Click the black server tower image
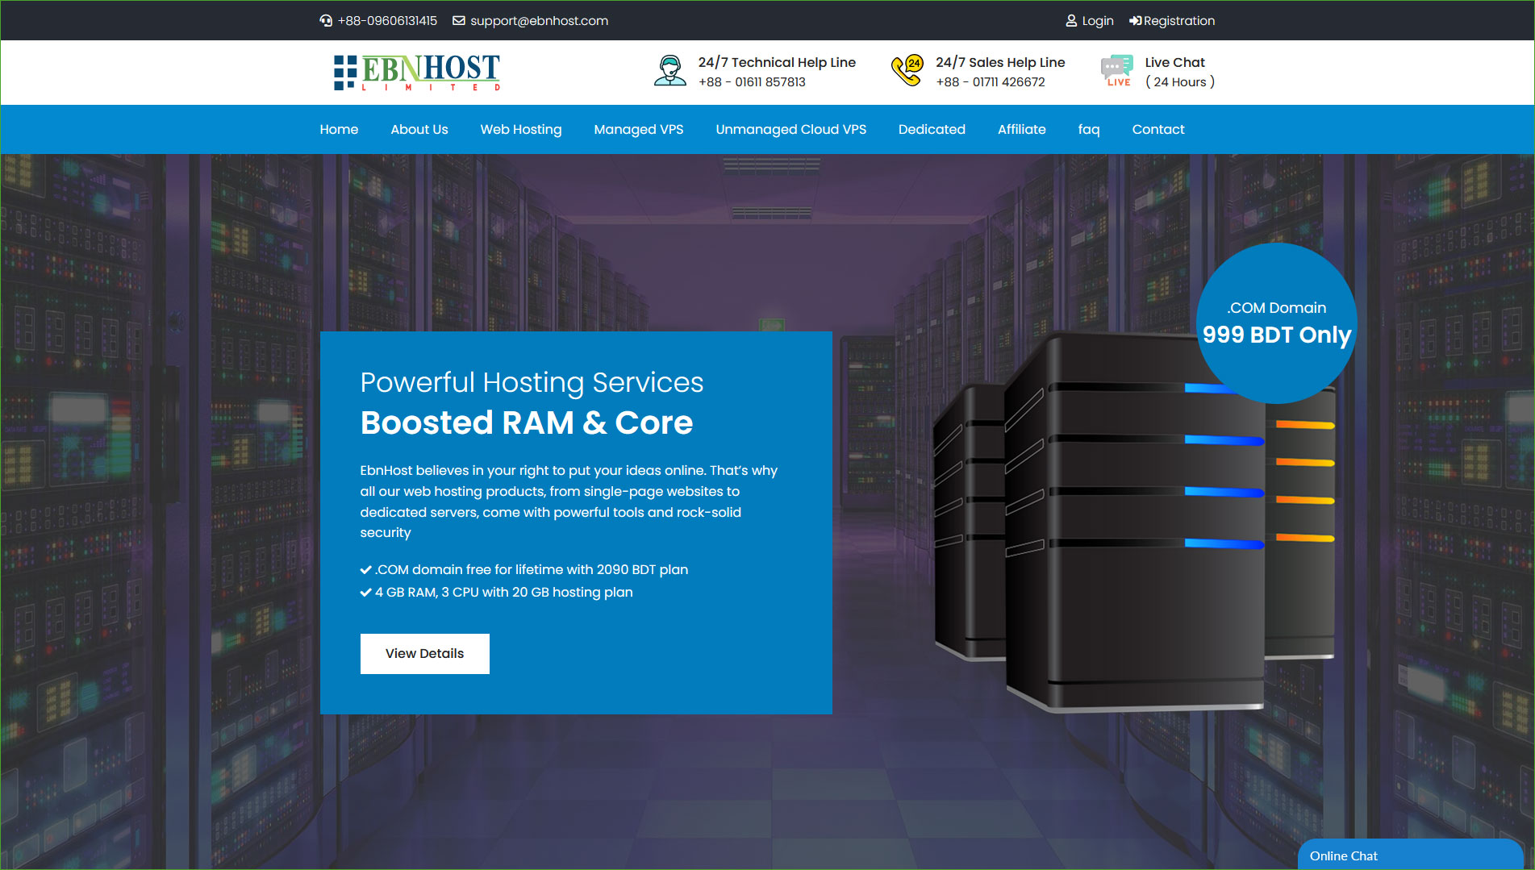Screen dimensions: 1535x870 1134,524
